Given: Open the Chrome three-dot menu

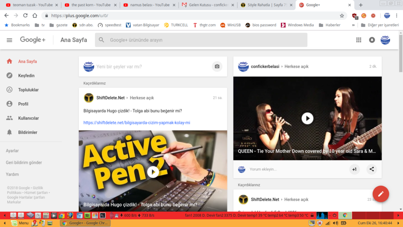Looking at the screenshot, I should (x=397, y=16).
